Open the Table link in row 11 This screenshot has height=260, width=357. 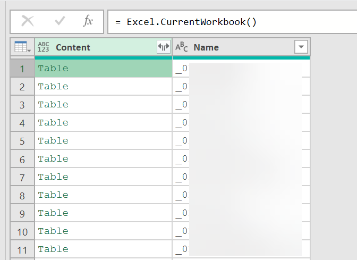pos(53,249)
